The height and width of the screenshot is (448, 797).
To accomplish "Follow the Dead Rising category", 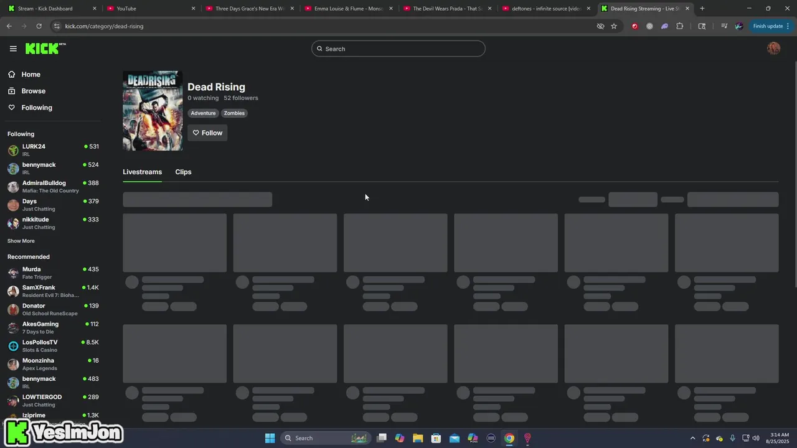I will [207, 133].
